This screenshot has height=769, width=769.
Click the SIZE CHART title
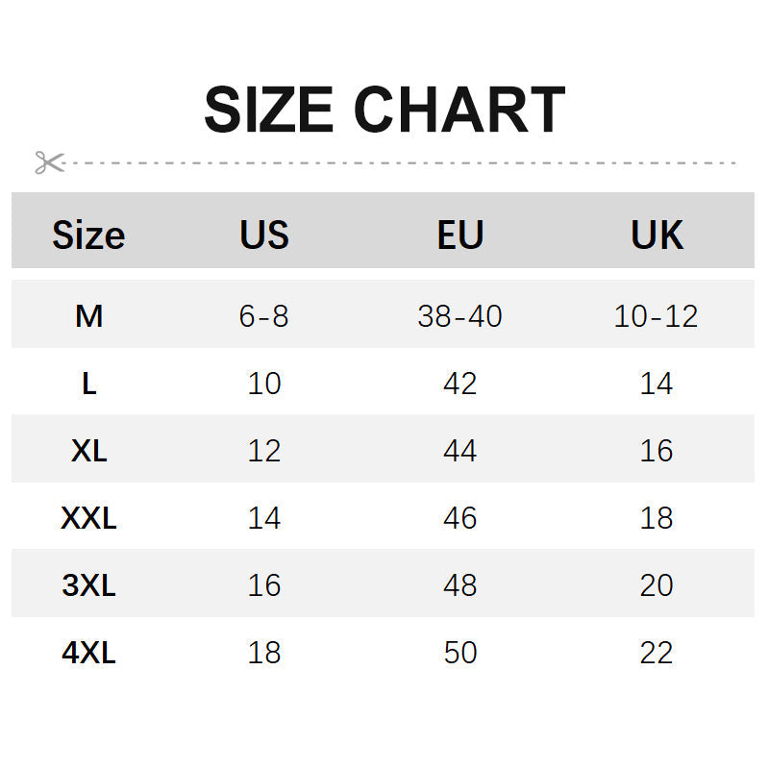pyautogui.click(x=384, y=109)
